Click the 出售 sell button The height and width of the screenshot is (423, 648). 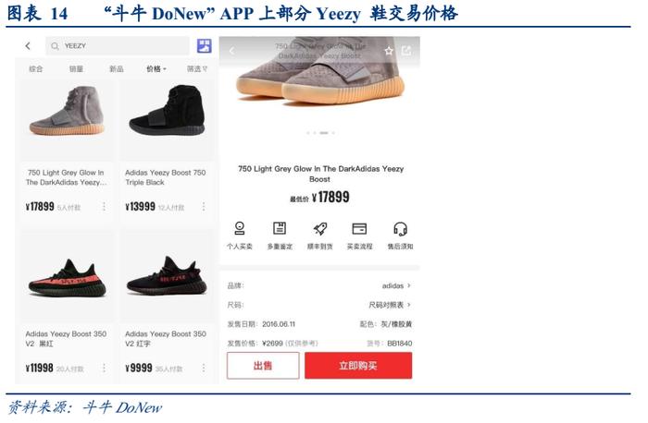click(263, 366)
